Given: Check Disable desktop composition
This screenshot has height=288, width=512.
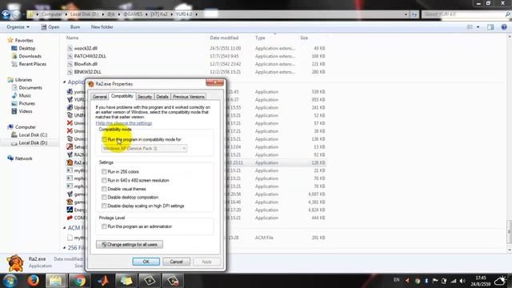Looking at the screenshot, I should coord(104,198).
